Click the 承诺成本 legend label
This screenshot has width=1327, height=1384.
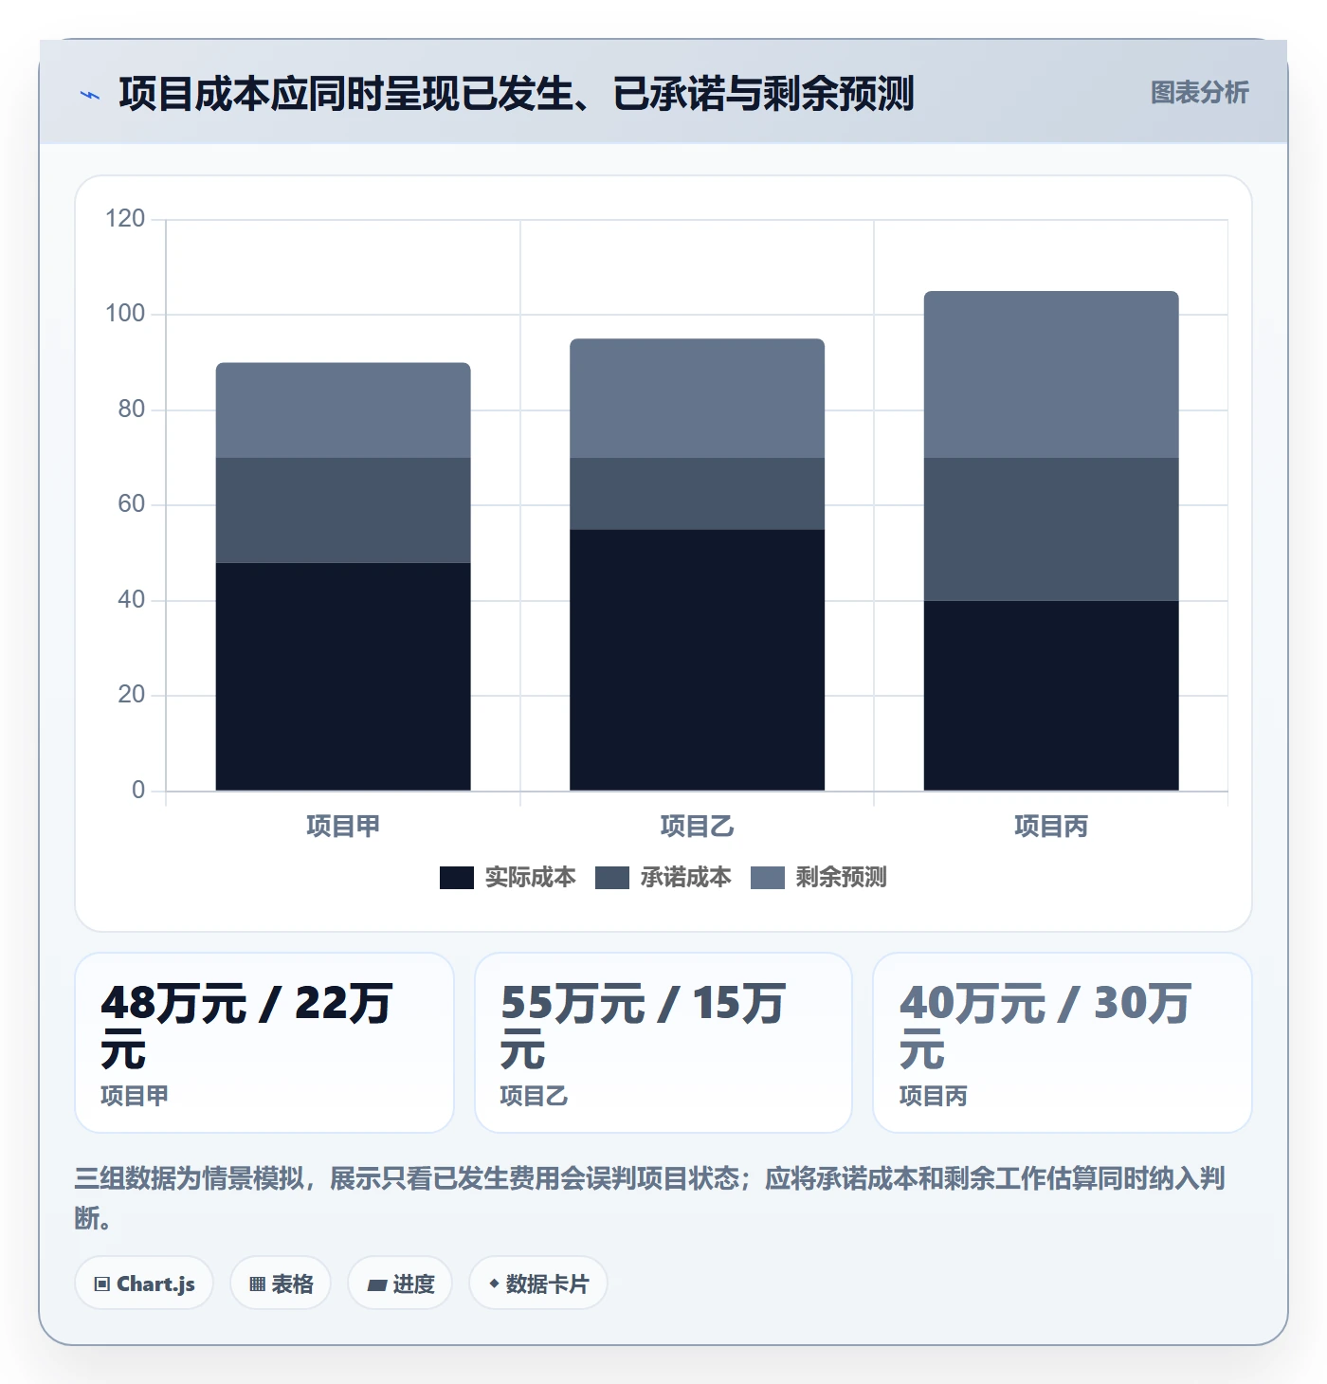685,878
